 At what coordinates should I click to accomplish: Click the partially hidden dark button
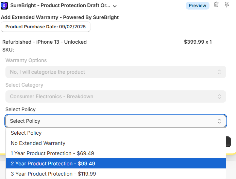[x=229, y=141]
